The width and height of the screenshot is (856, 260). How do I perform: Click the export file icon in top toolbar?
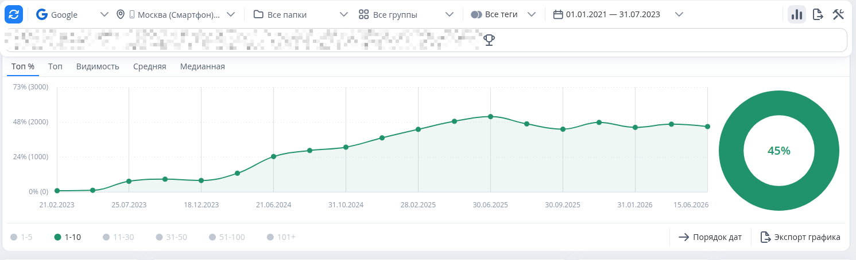[x=818, y=14]
